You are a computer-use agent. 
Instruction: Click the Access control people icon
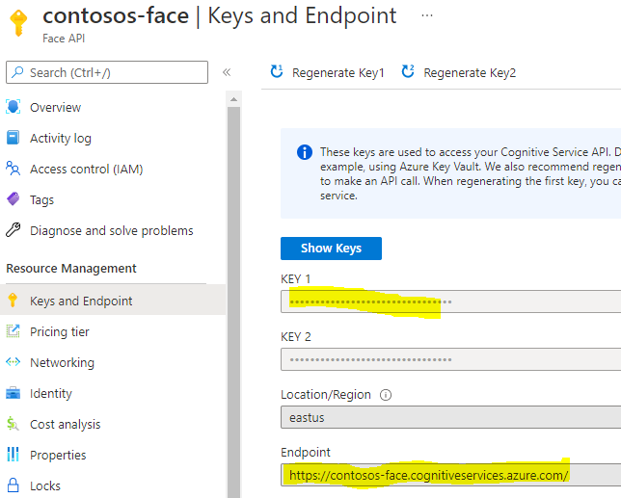(x=13, y=169)
